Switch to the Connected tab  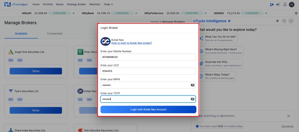point(55,33)
